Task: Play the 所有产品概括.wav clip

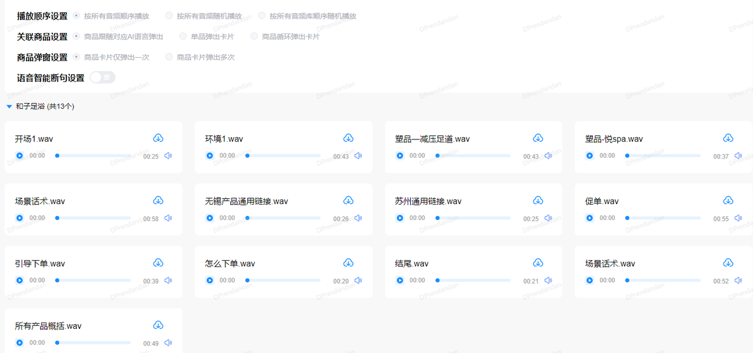Action: click(19, 343)
